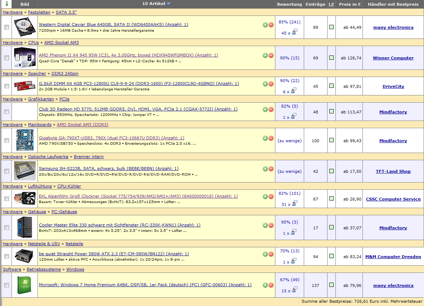Open user reviews icon for G.Skill memory

293,91
